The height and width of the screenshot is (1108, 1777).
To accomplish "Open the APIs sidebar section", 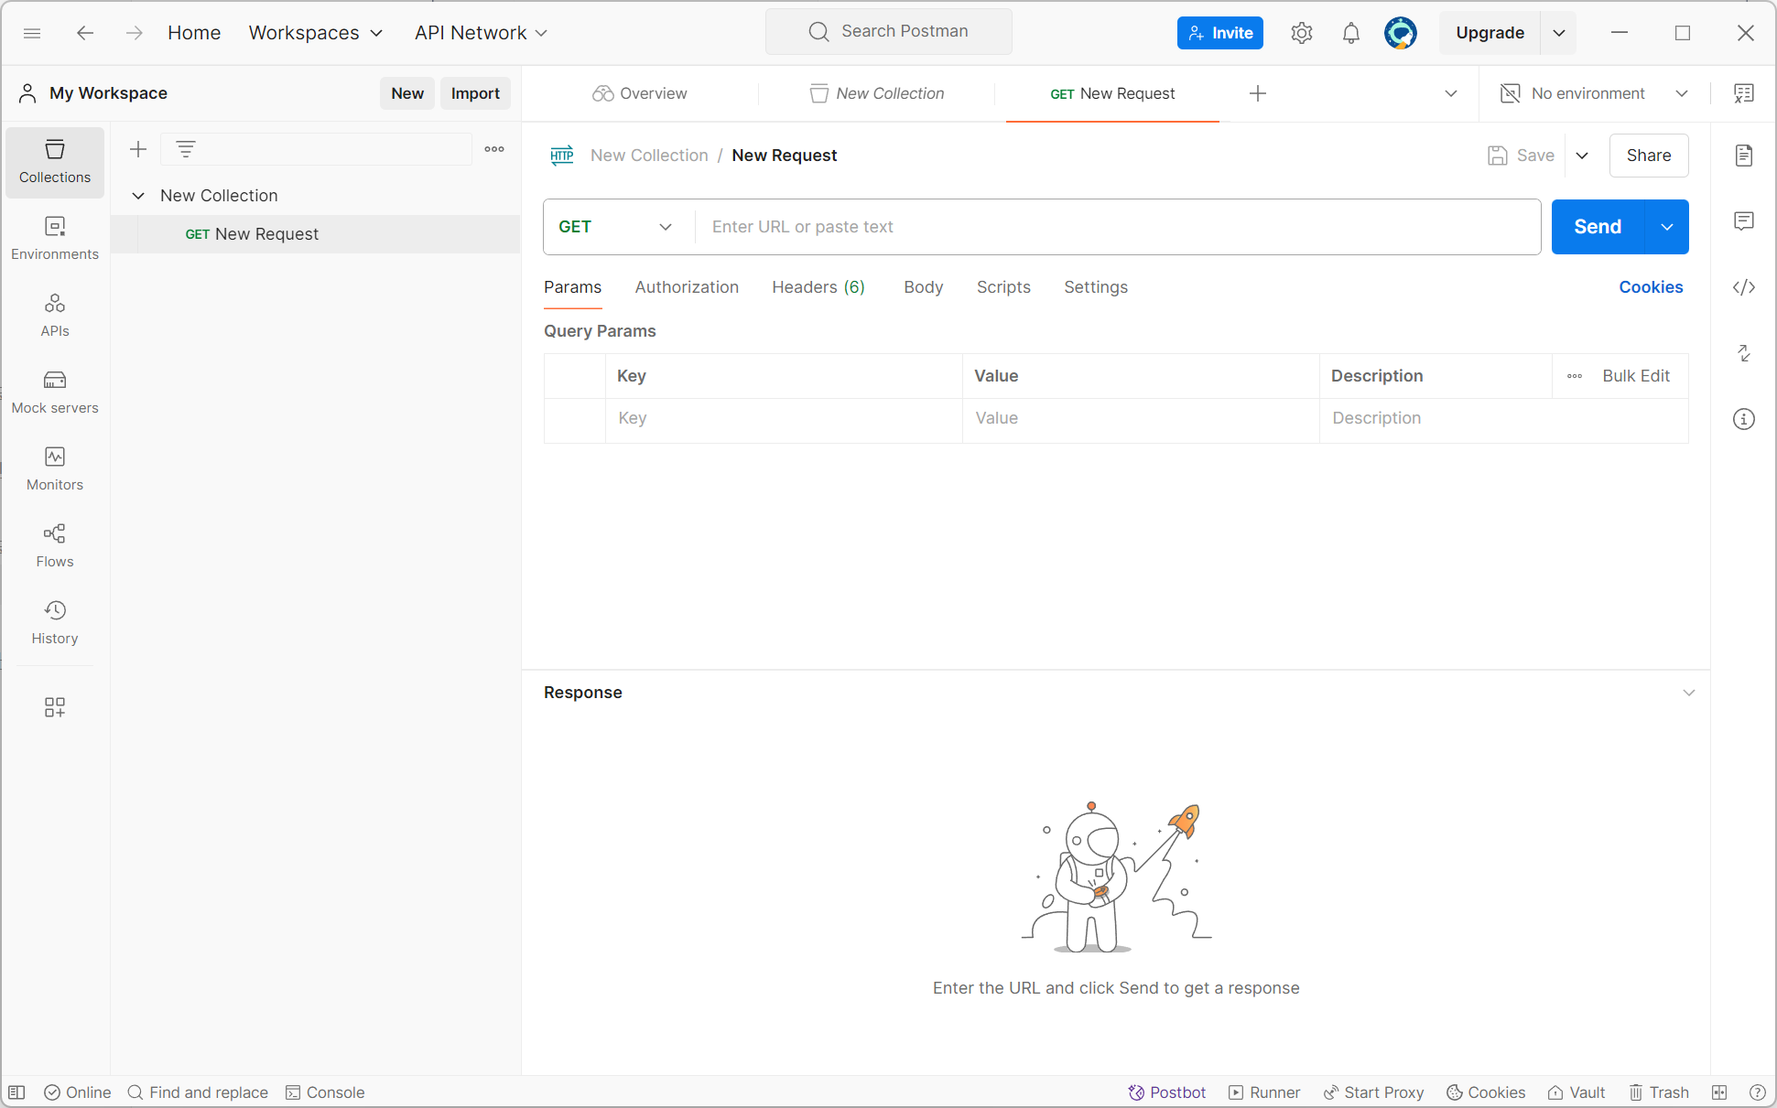I will [x=55, y=316].
